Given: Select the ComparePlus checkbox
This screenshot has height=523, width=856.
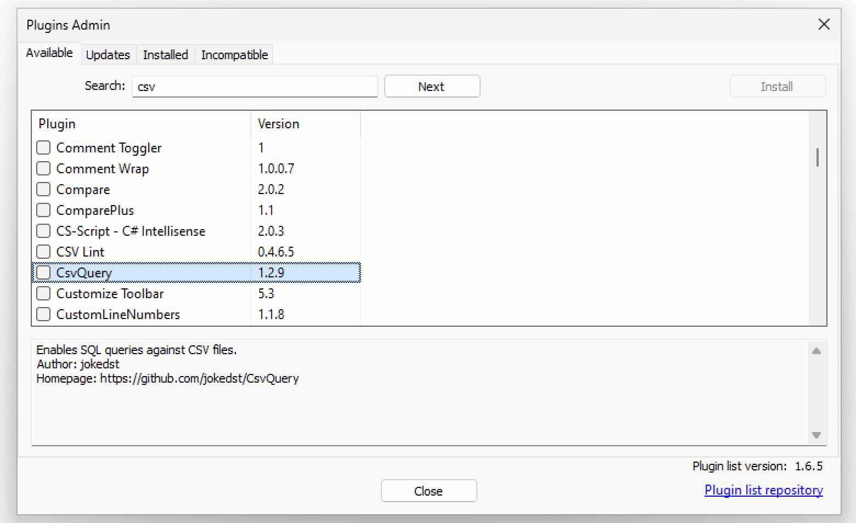Looking at the screenshot, I should 43,210.
